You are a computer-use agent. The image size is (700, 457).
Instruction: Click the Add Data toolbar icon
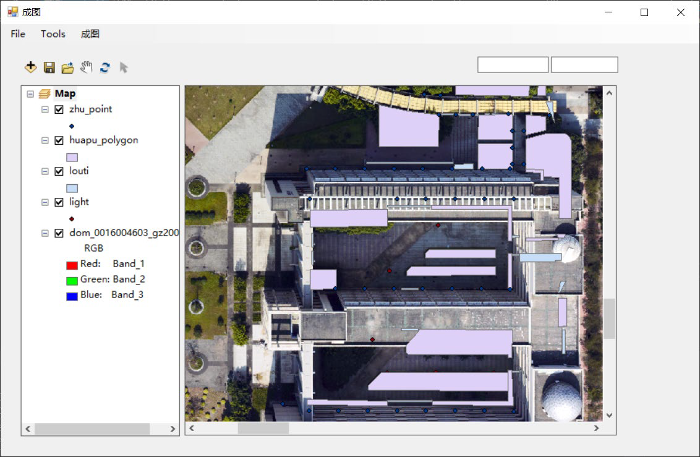click(30, 67)
